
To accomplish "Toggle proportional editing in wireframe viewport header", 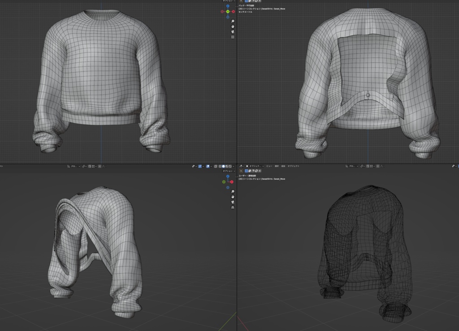I will click(x=377, y=166).
